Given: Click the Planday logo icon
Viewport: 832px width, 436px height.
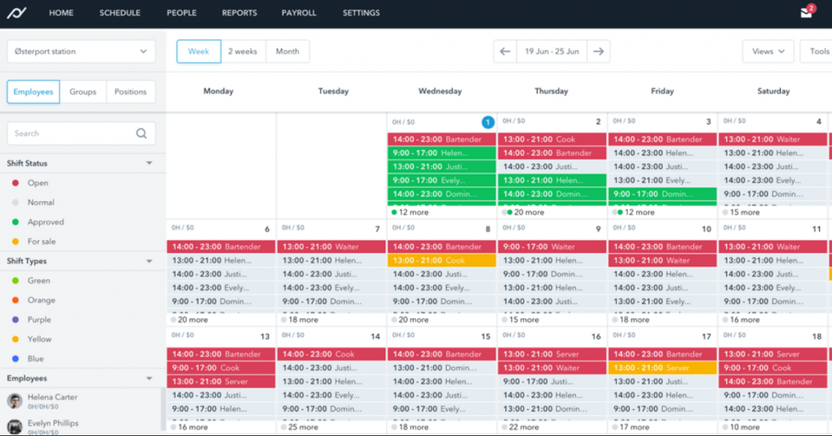Looking at the screenshot, I should [x=16, y=13].
